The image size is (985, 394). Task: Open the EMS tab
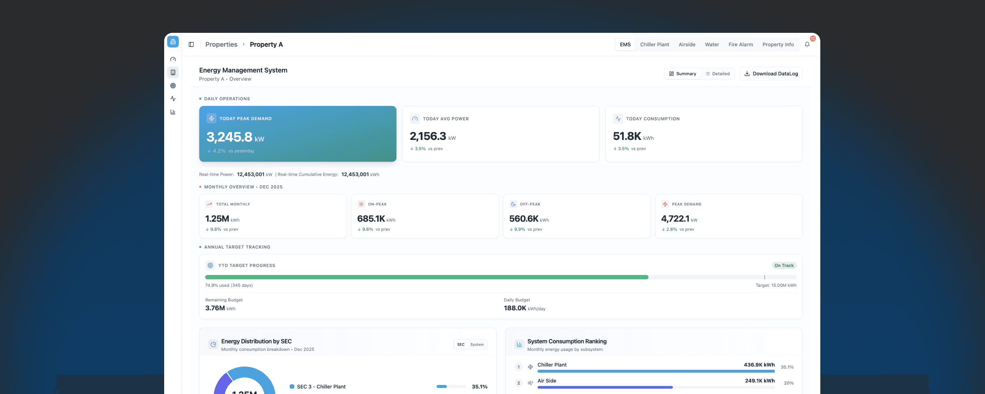pyautogui.click(x=625, y=44)
